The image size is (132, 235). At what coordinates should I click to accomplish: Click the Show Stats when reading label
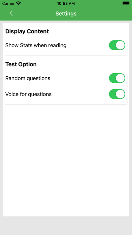coord(36,45)
